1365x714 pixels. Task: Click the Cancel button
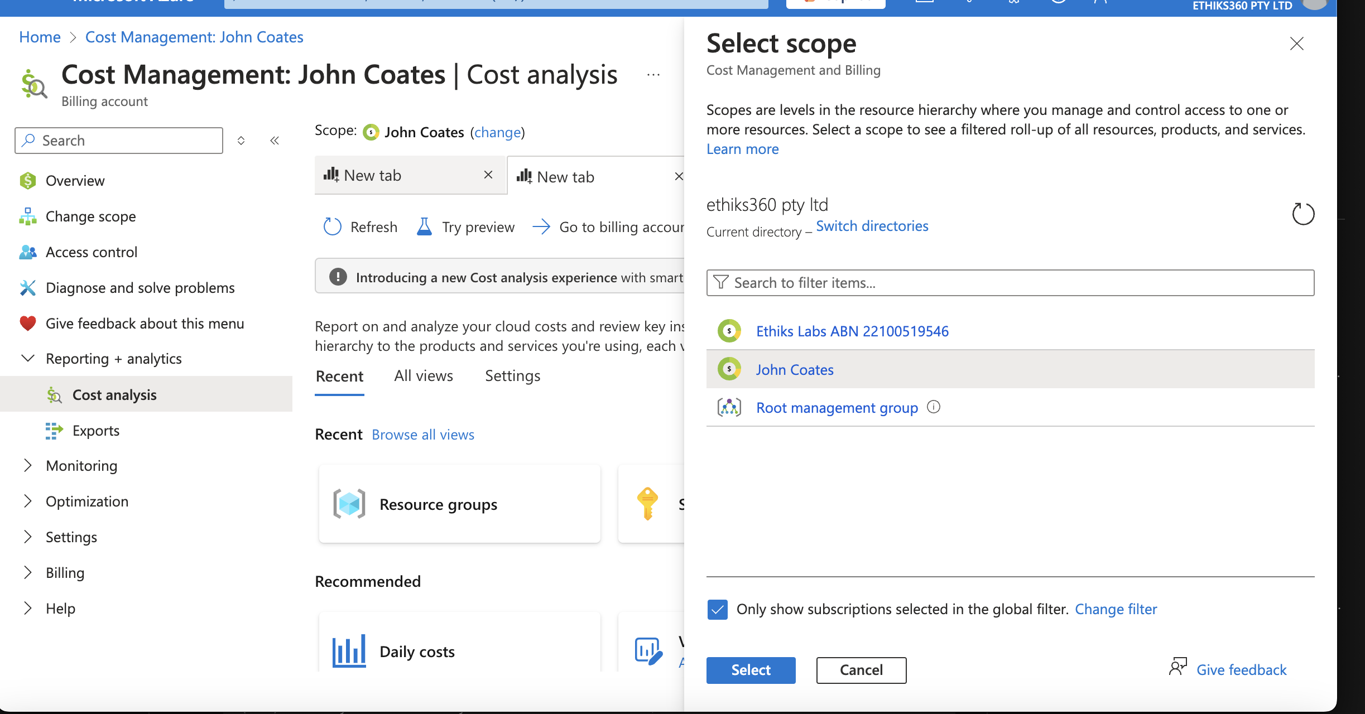point(861,670)
